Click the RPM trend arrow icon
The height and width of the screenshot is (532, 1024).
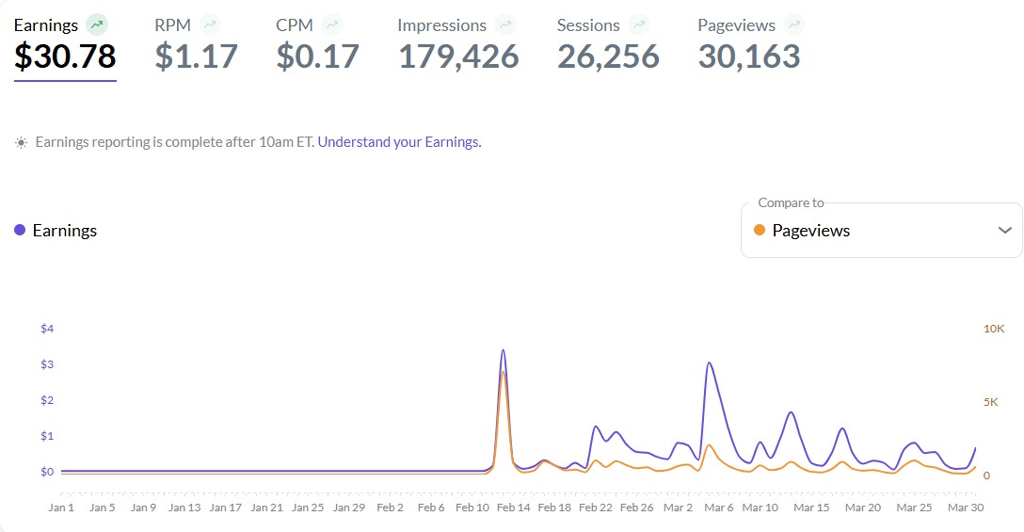click(x=210, y=25)
